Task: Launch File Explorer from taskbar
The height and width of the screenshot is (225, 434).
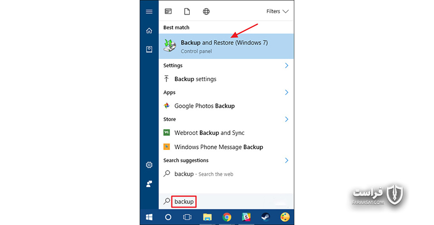Action: [x=208, y=217]
